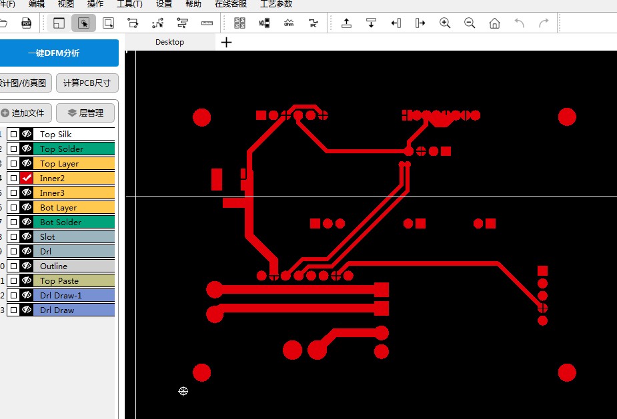Image resolution: width=617 pixels, height=419 pixels.
Task: Reset the view with the home icon
Action: [495, 23]
